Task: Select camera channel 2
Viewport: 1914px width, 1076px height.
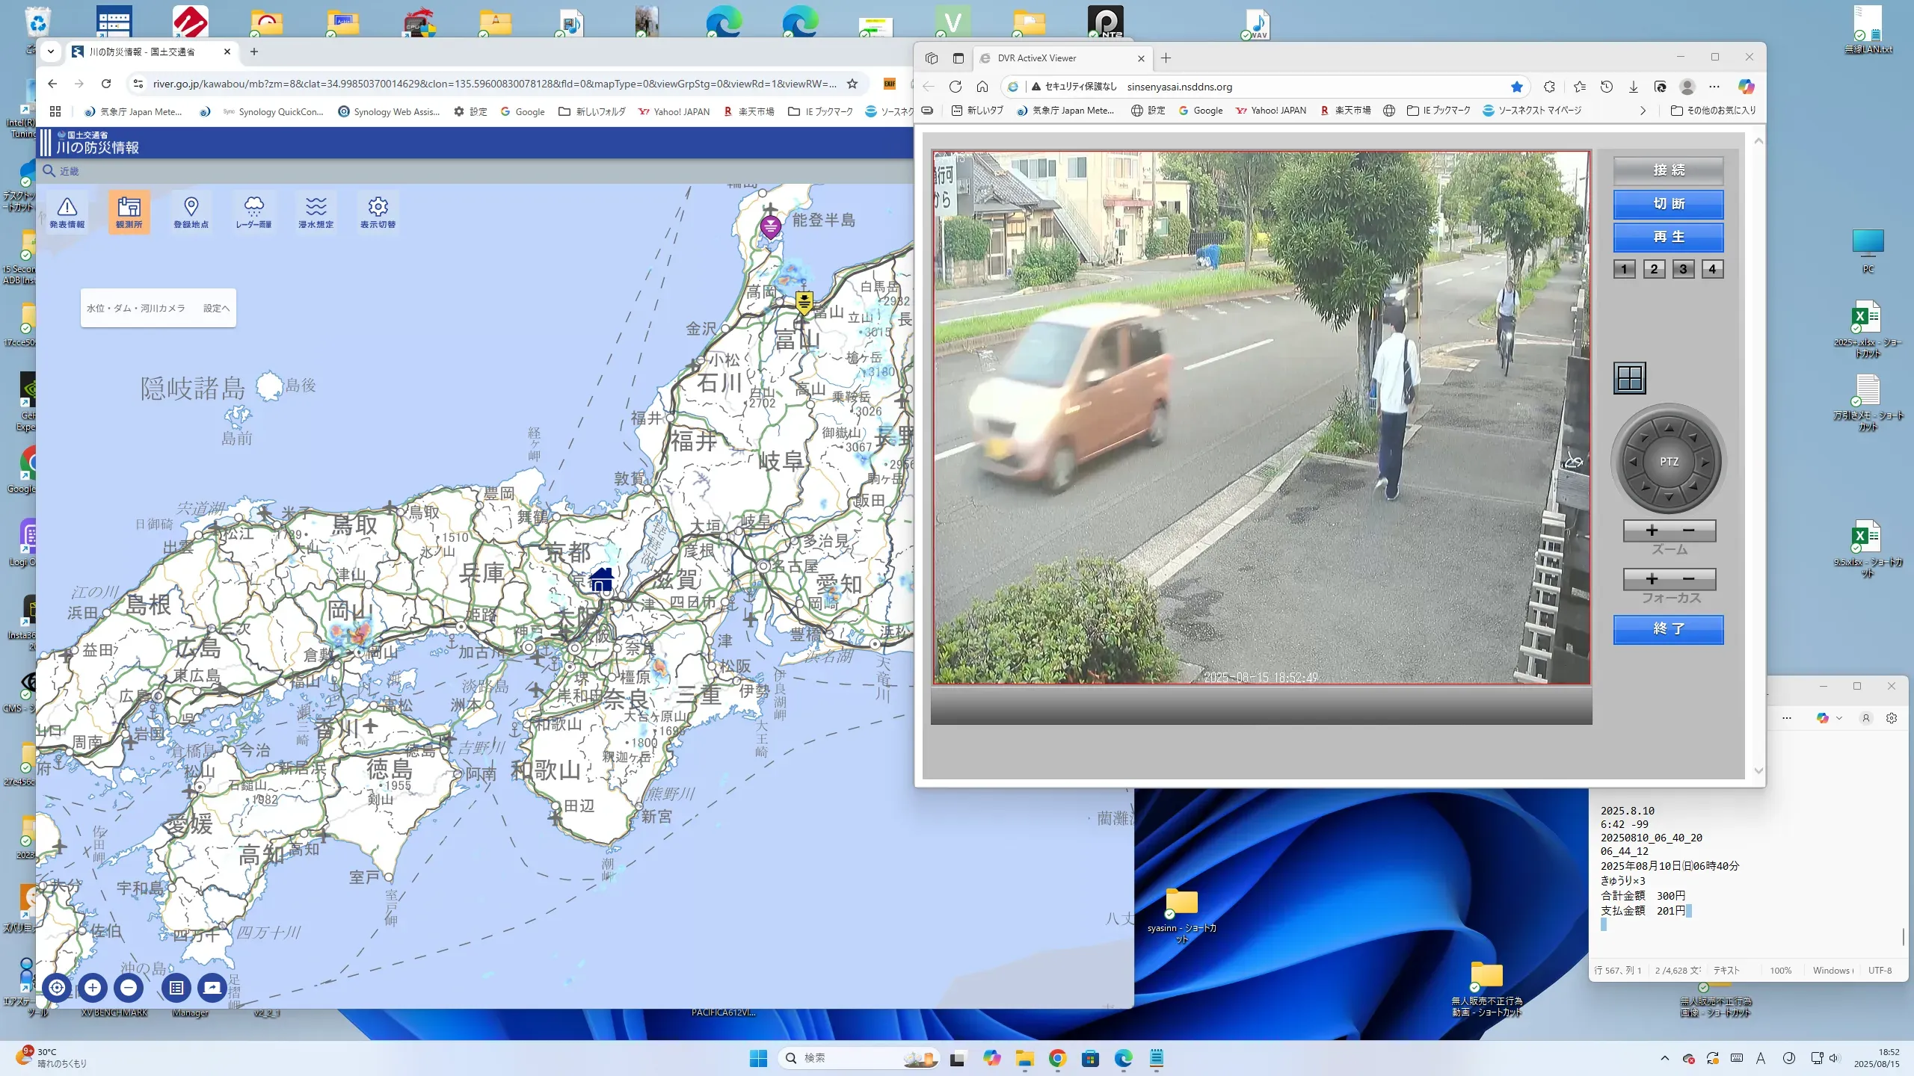Action: 1654,269
